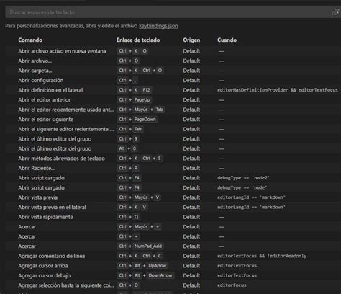The width and height of the screenshot is (341, 294).
Task: Click the Ctrl+K F12 keybinding cell
Action: click(135, 90)
